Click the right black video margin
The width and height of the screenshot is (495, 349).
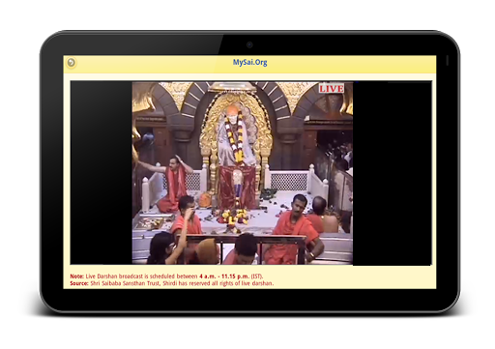pyautogui.click(x=393, y=173)
